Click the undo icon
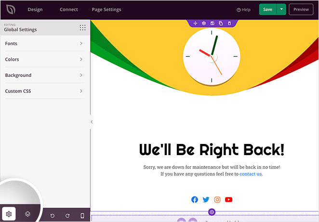The width and height of the screenshot is (319, 222). [53, 216]
